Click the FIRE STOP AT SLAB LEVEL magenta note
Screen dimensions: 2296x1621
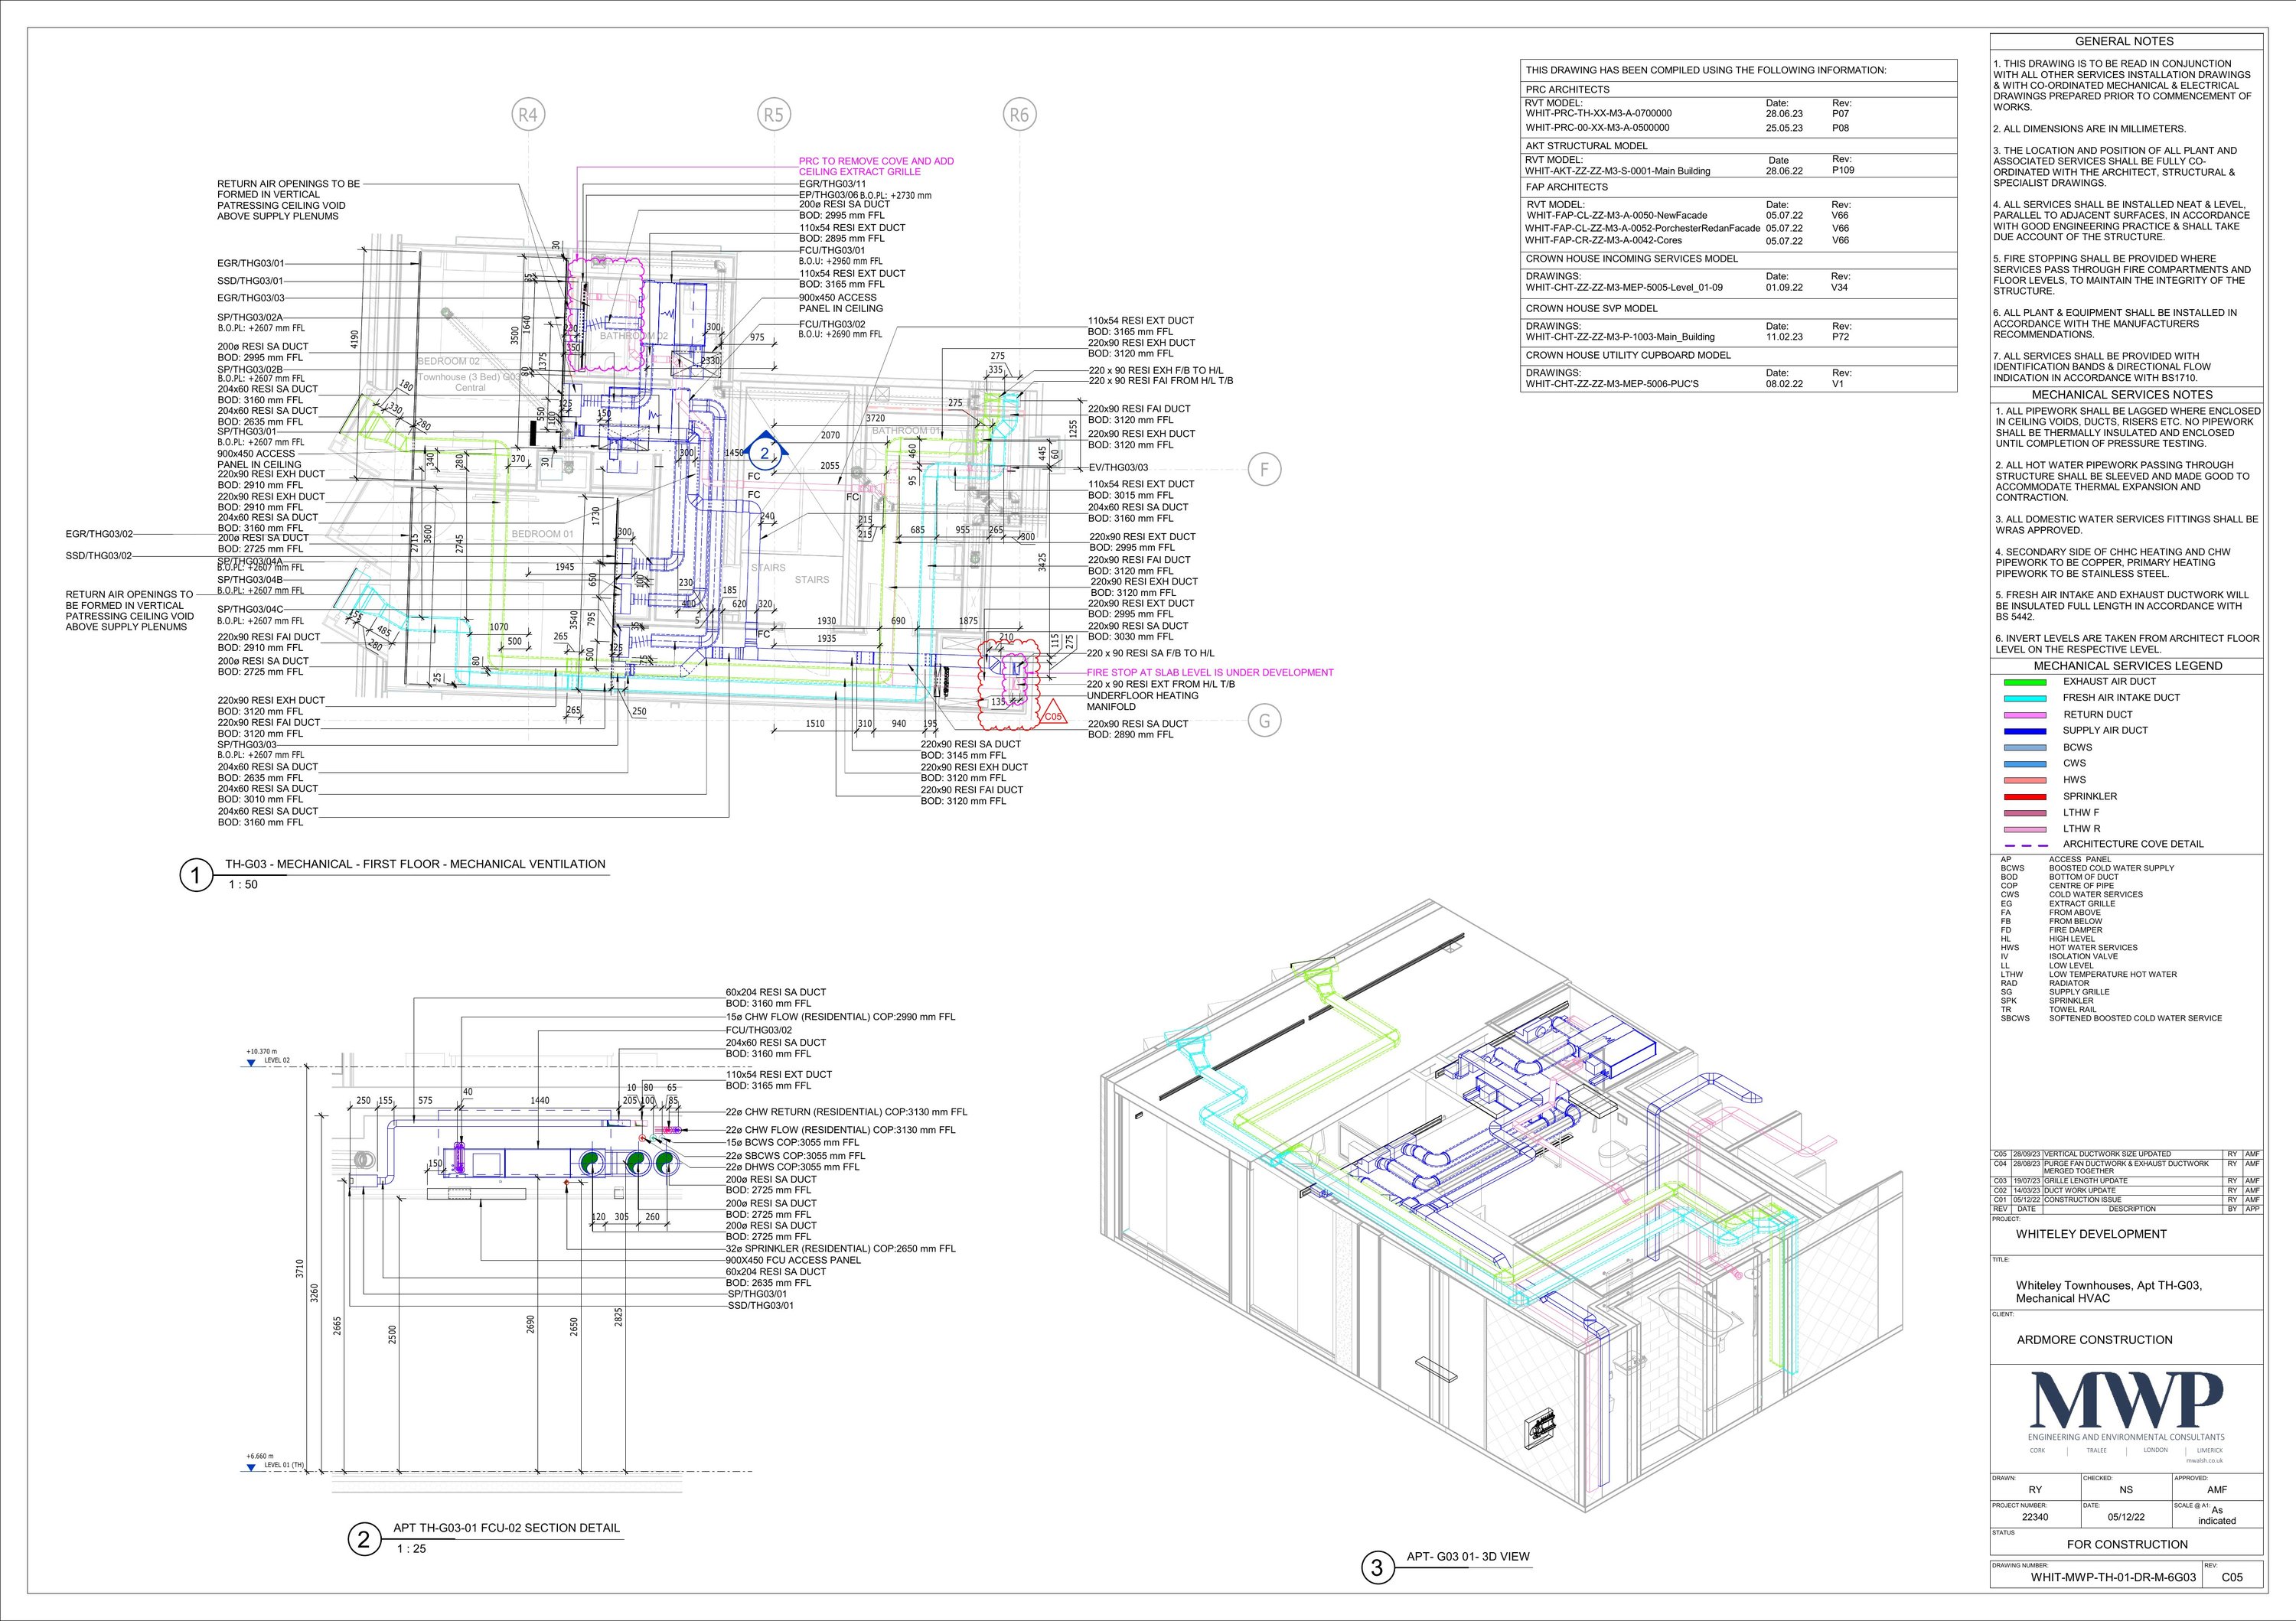[x=1210, y=672]
